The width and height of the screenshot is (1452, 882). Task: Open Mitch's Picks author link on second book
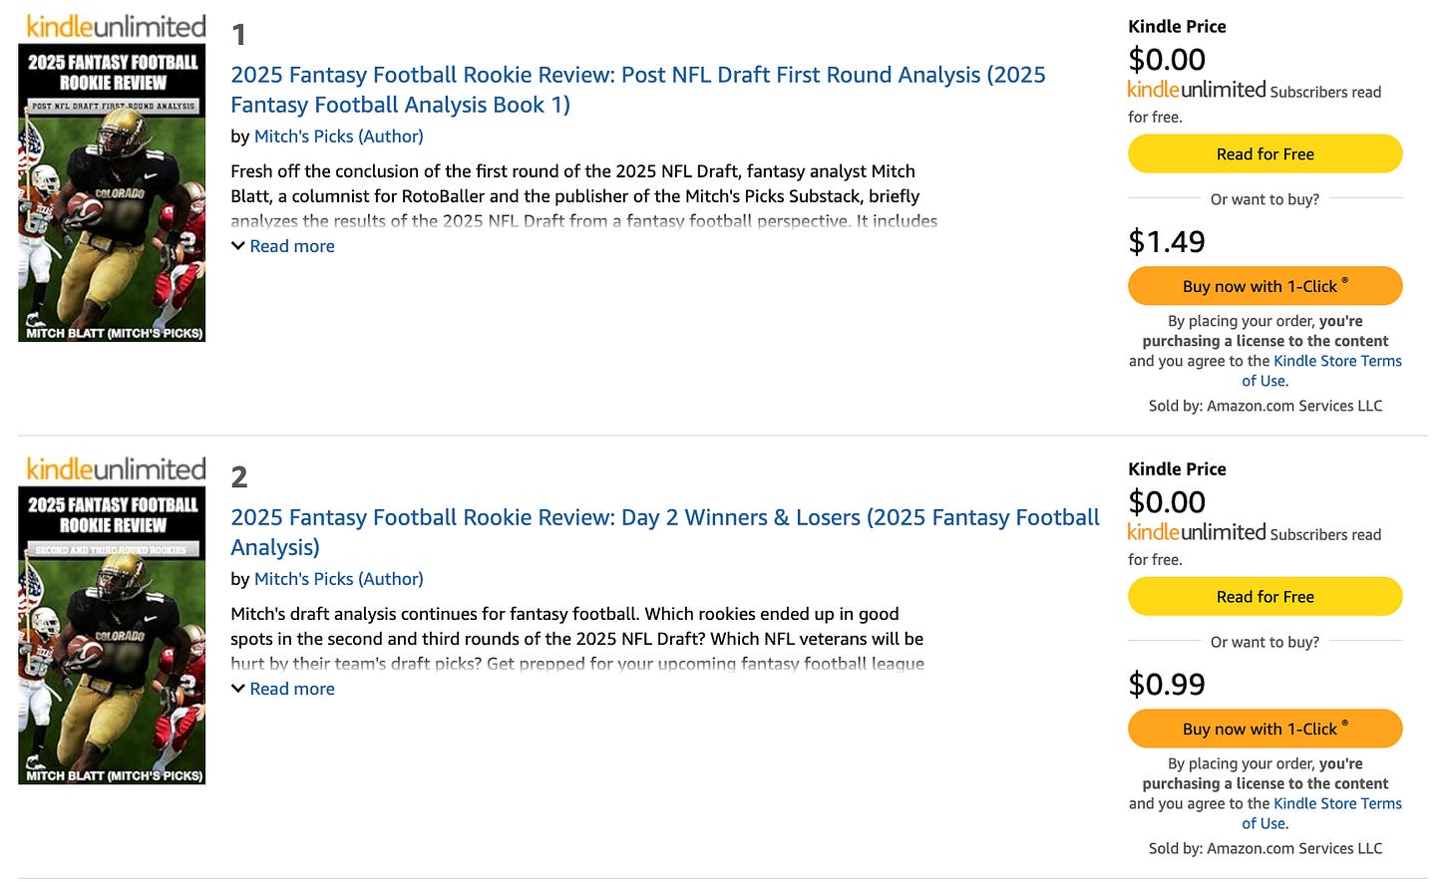[x=338, y=579]
